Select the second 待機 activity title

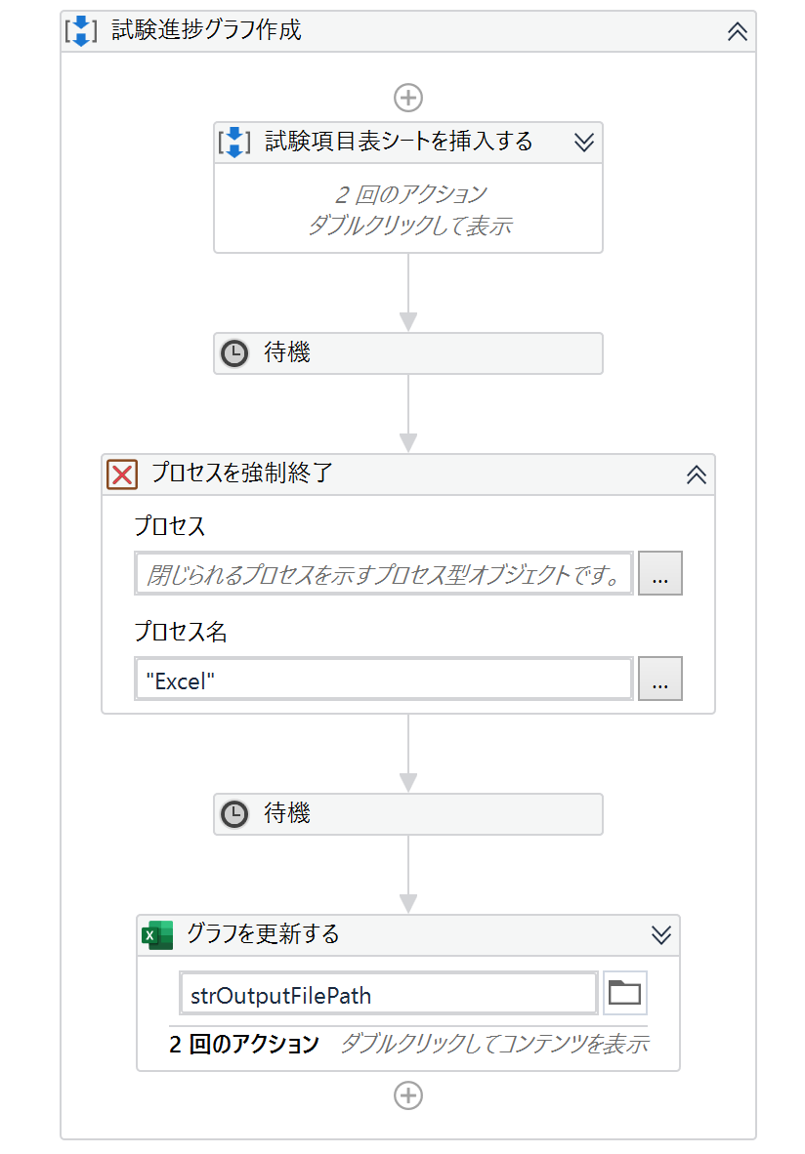287,814
